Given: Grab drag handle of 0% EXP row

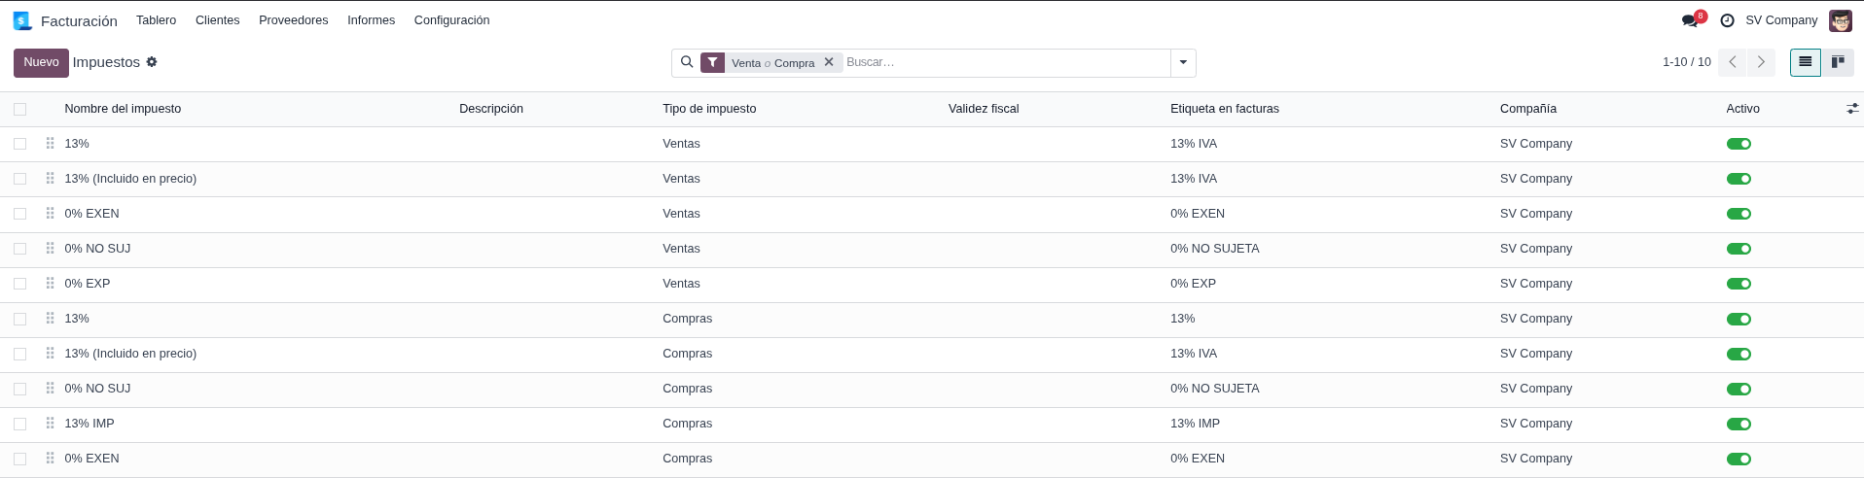Looking at the screenshot, I should (x=50, y=284).
